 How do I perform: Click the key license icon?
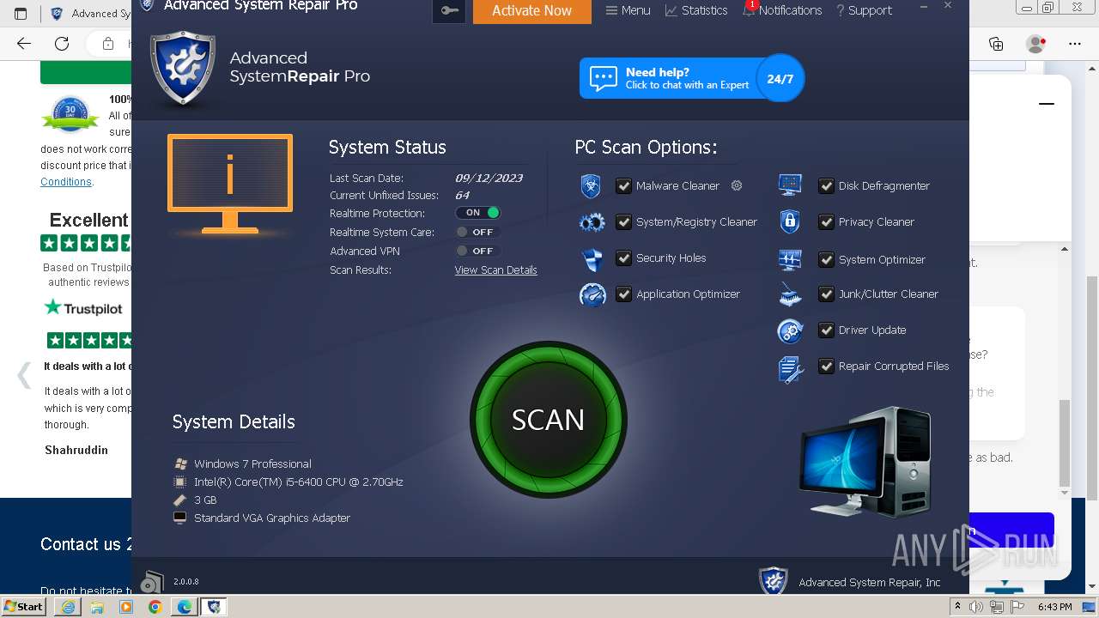(450, 11)
